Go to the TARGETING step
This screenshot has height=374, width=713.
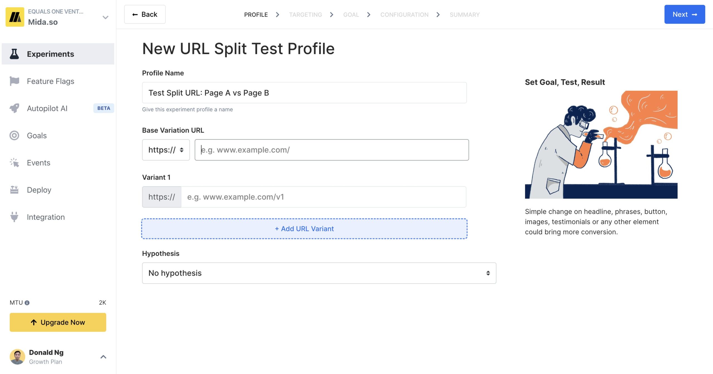305,14
